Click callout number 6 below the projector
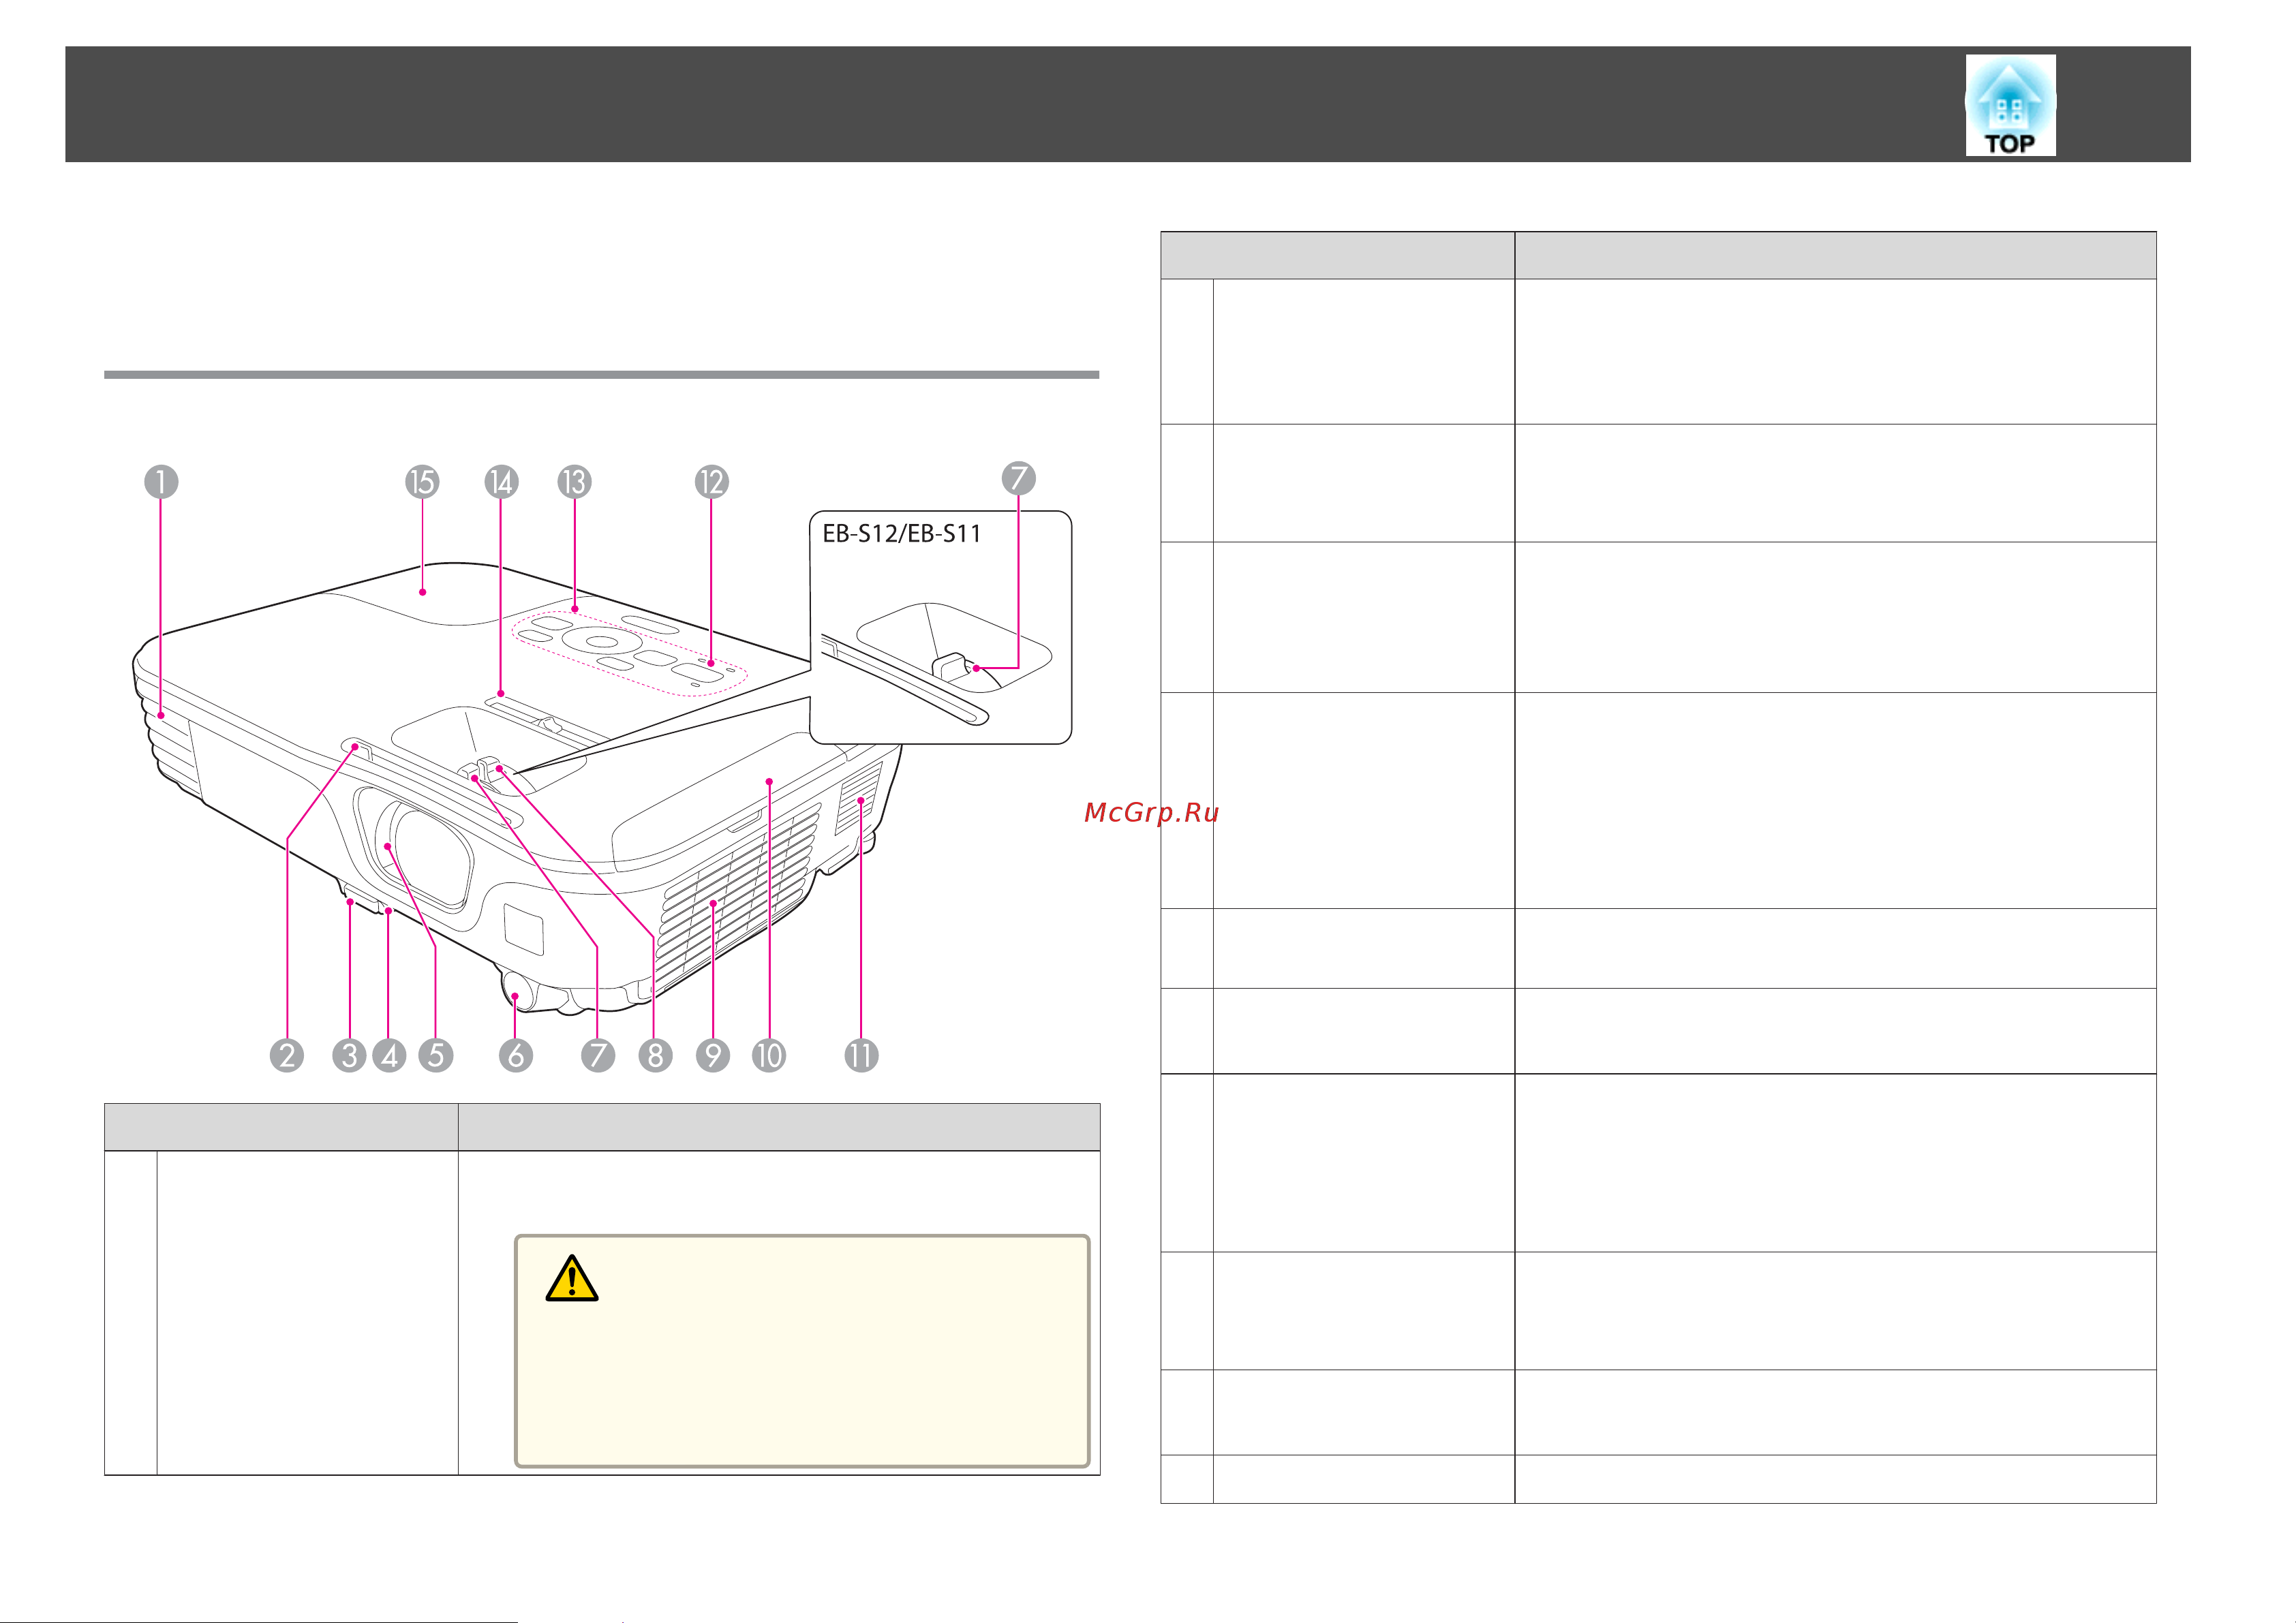The width and height of the screenshot is (2296, 1623). pos(516,1055)
